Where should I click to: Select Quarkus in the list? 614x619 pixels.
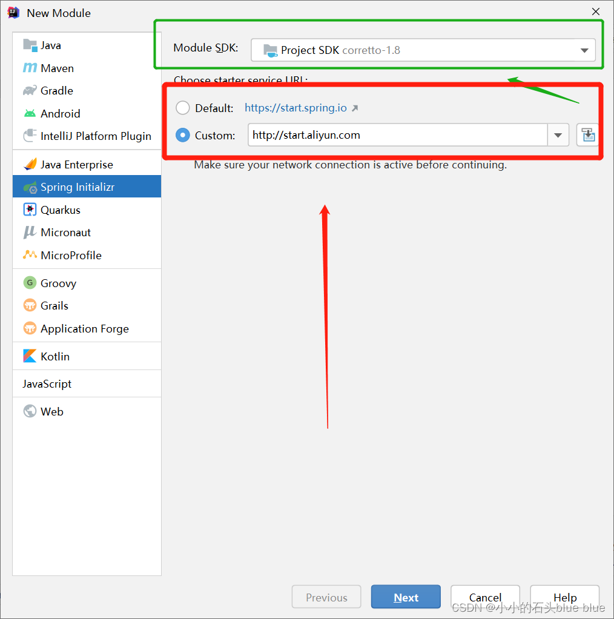87,210
